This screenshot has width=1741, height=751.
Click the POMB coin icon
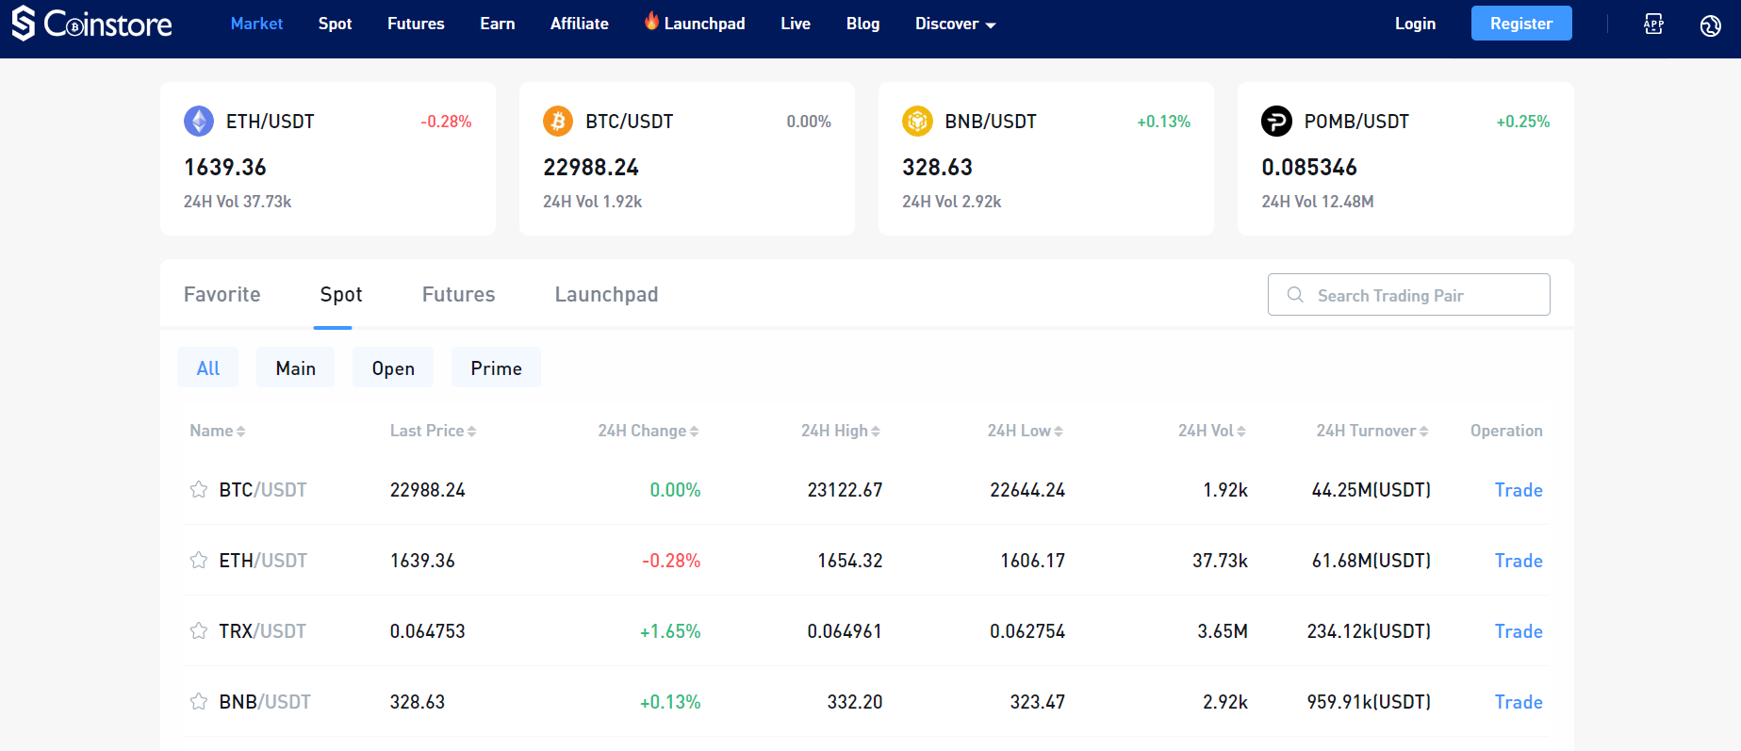point(1276,122)
